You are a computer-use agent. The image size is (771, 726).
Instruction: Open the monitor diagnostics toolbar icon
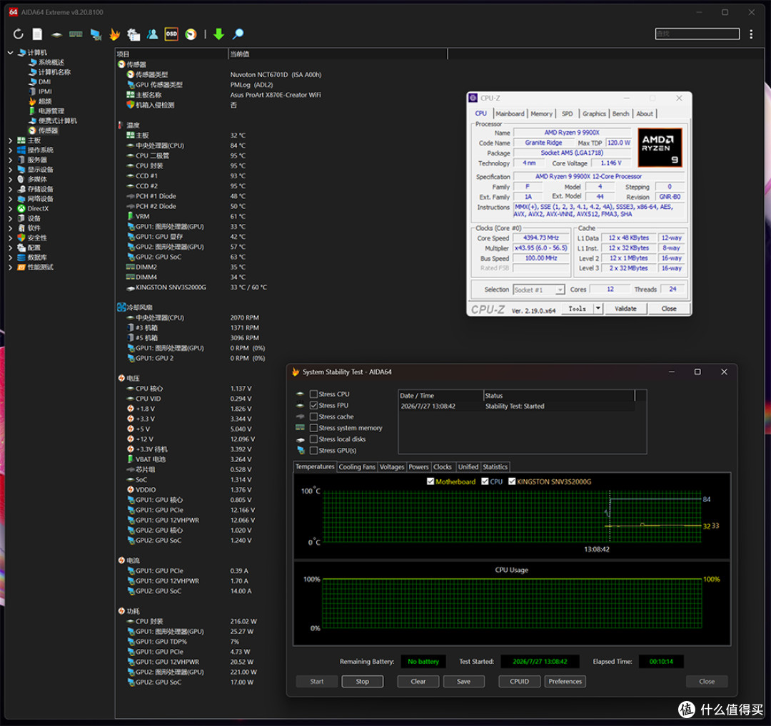[x=96, y=34]
